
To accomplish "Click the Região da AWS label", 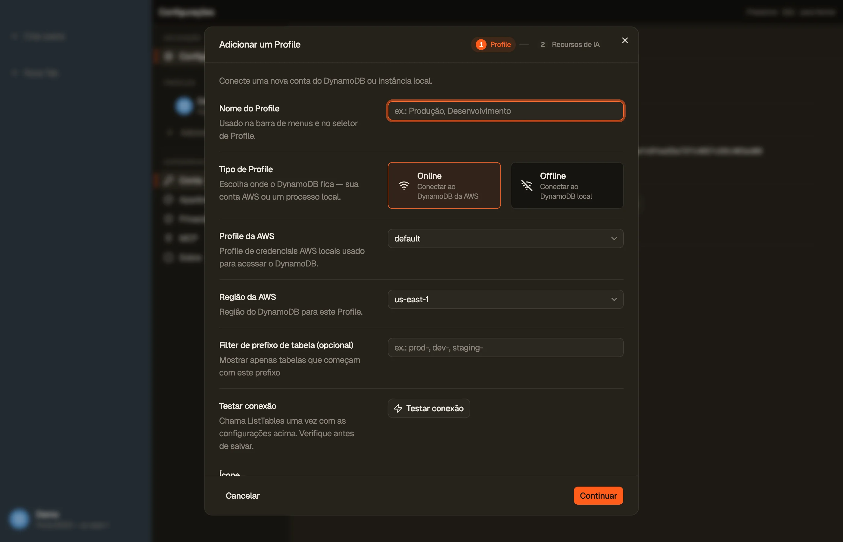I will 247,297.
